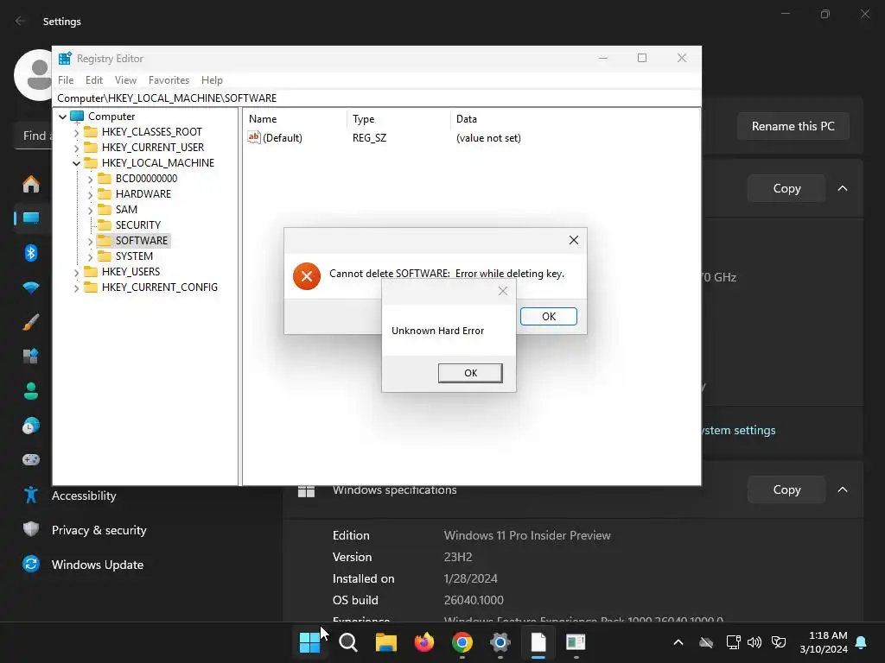Close the Unknown Hard Error popup
The height and width of the screenshot is (663, 885).
click(503, 291)
